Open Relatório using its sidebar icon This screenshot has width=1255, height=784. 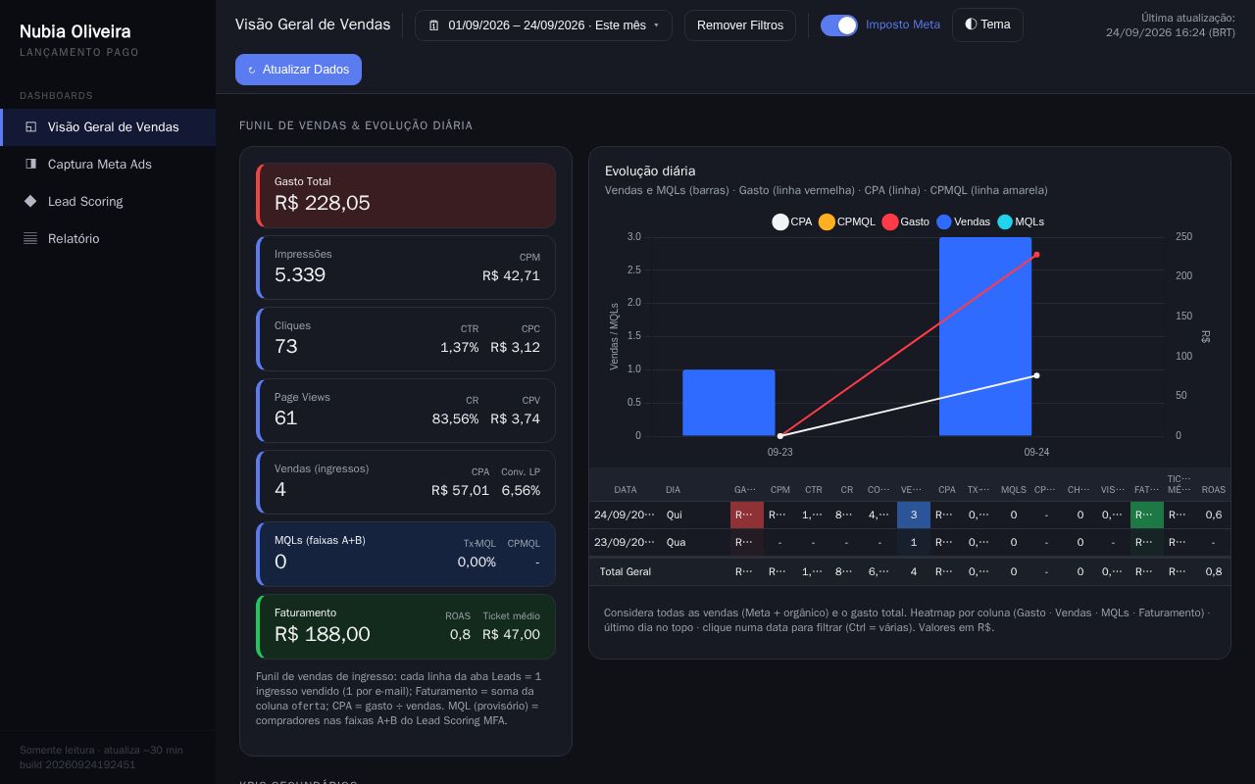(30, 238)
